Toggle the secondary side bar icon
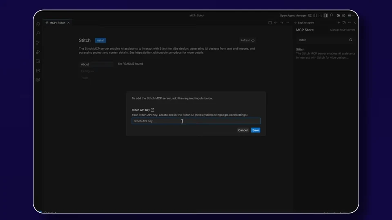Screen dimensions: 392x220 [x=325, y=15]
